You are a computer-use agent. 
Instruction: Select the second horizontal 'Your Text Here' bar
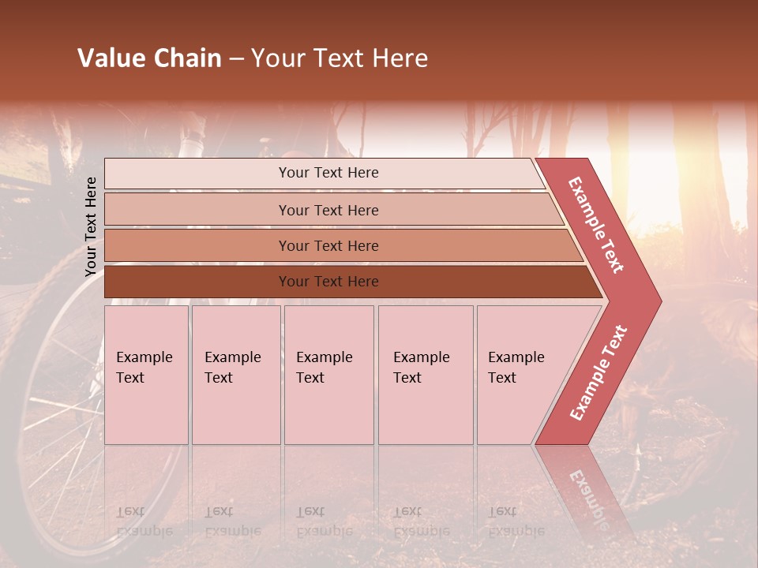click(333, 210)
